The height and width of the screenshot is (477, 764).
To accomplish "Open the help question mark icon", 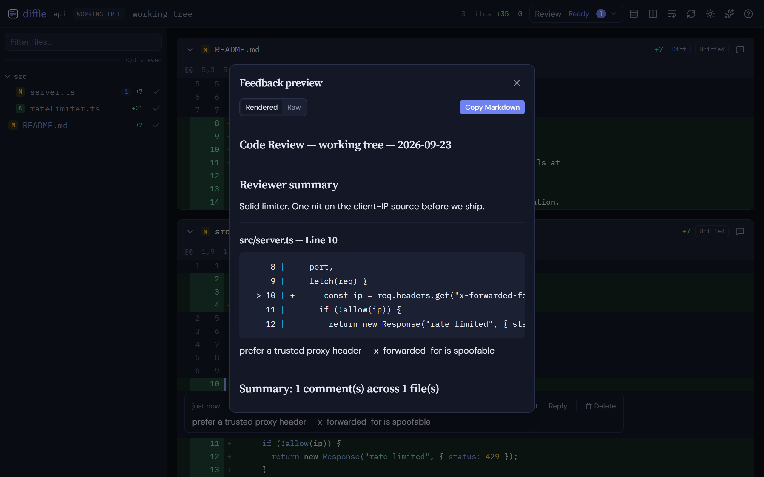I will (x=748, y=14).
